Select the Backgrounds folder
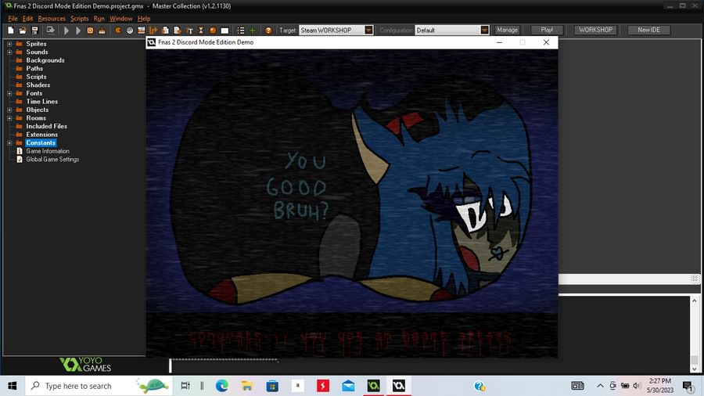Image resolution: width=704 pixels, height=396 pixels. tap(45, 60)
